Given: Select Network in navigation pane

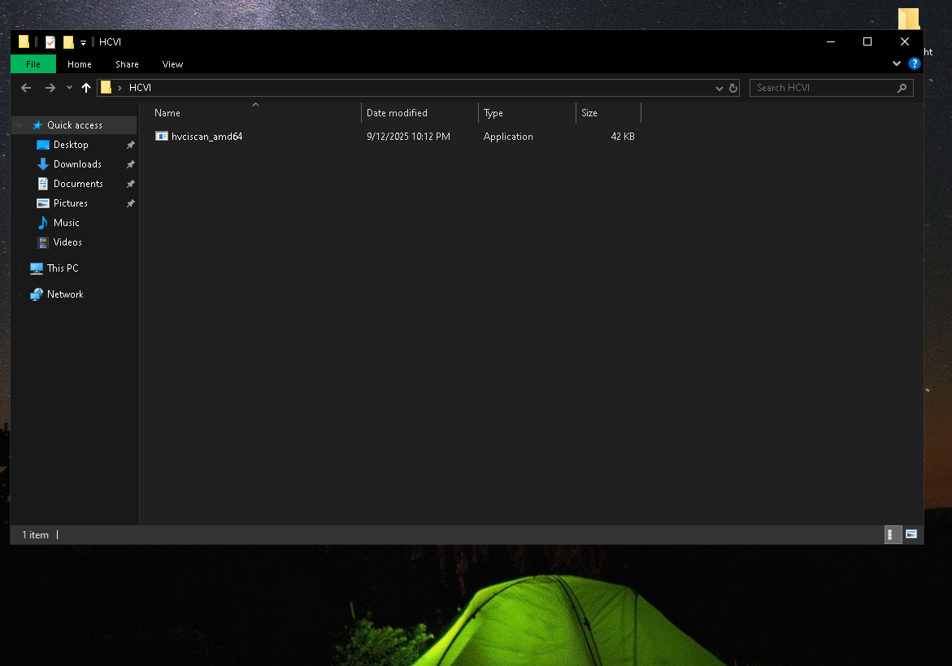Looking at the screenshot, I should click(65, 294).
